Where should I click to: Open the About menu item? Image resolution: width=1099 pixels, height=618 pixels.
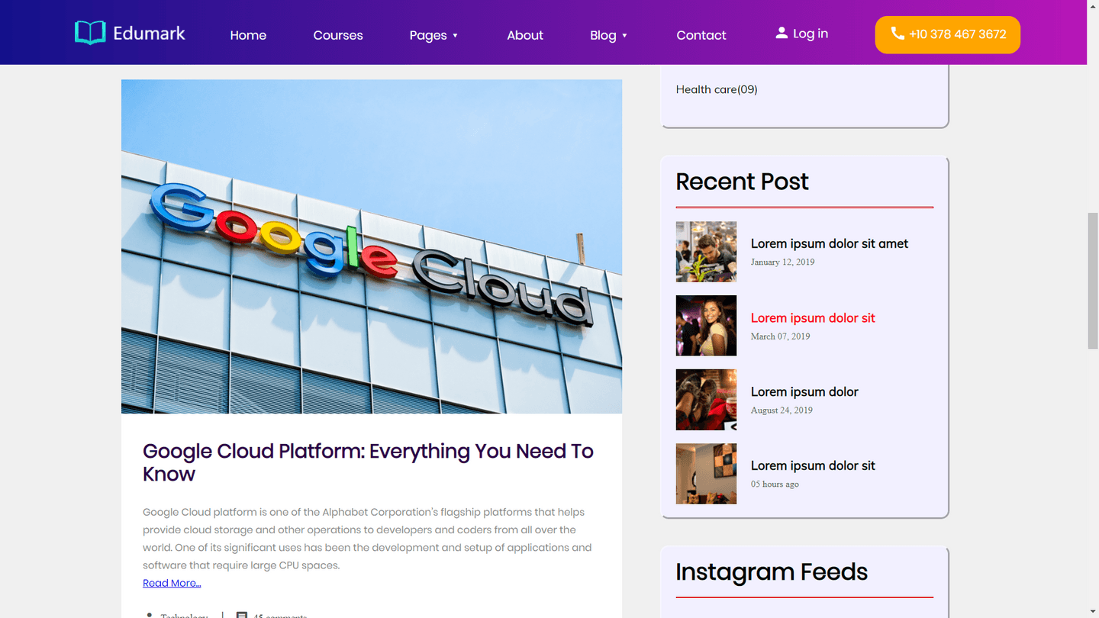525,35
